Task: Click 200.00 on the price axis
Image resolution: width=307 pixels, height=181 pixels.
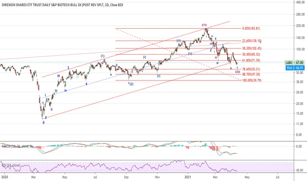Action: [x=300, y=26]
